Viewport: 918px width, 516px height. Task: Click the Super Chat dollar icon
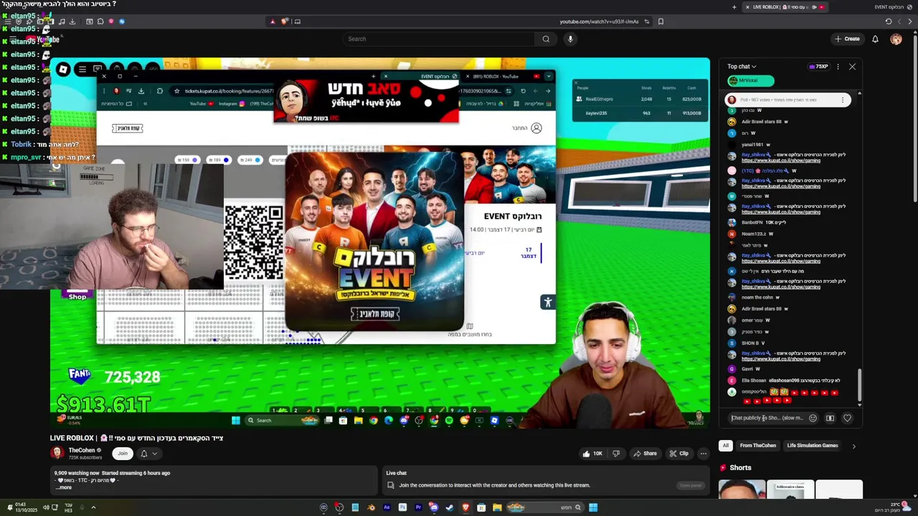830,418
